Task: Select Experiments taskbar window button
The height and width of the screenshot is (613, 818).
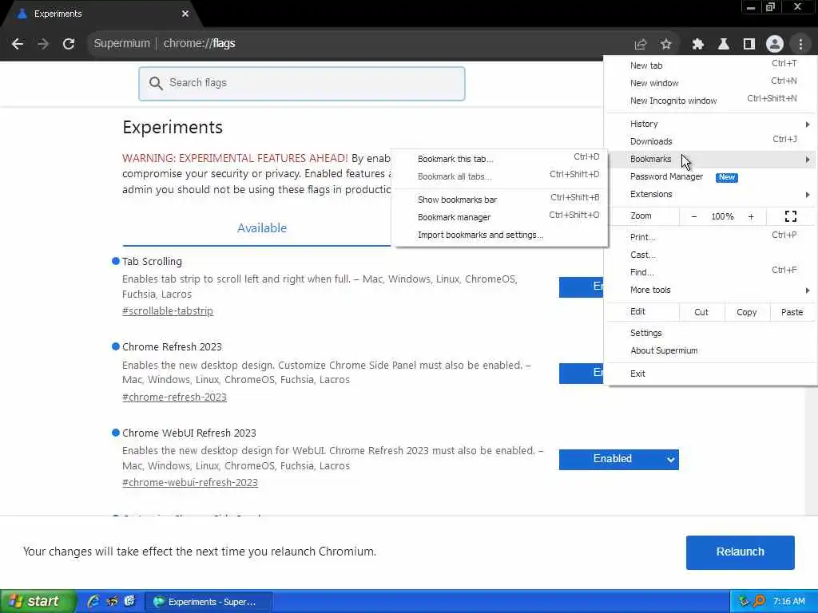Action: 208,602
